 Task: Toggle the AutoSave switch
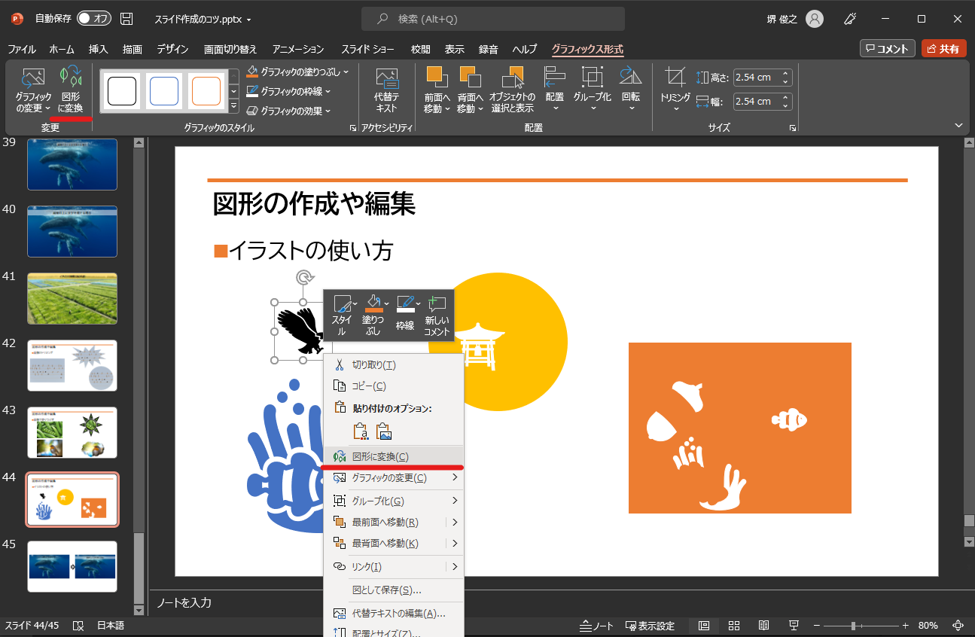coord(94,19)
